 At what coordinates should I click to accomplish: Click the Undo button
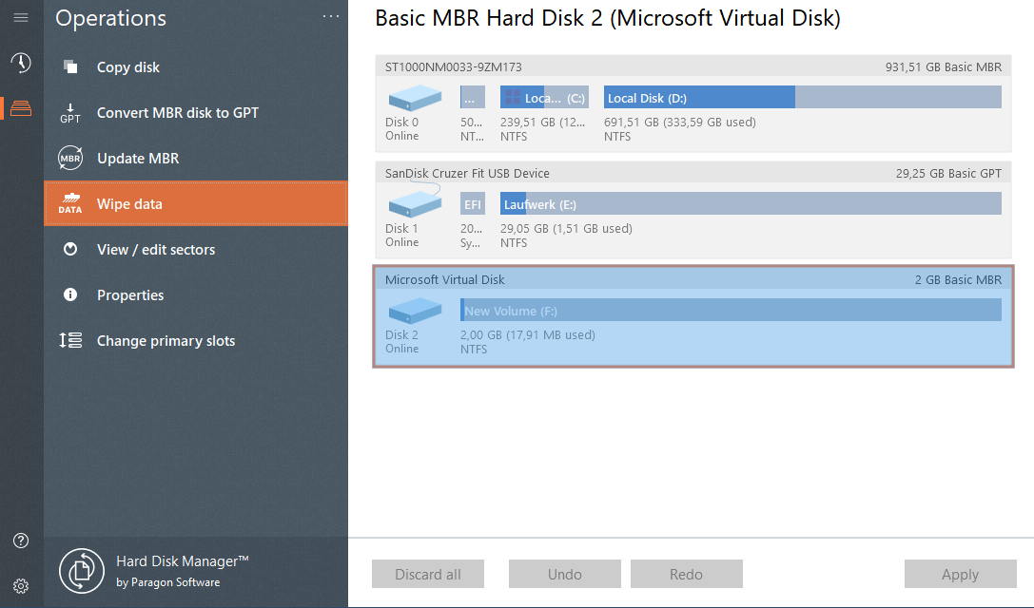point(564,574)
